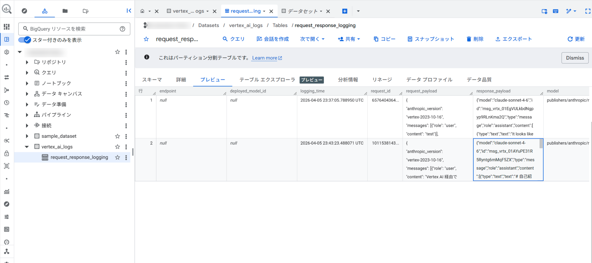Click the 削除 trash icon button
592x263 pixels.
[x=469, y=39]
